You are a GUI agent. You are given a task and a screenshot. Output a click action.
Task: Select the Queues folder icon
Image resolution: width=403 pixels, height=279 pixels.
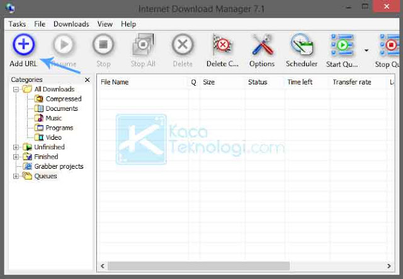tap(27, 176)
